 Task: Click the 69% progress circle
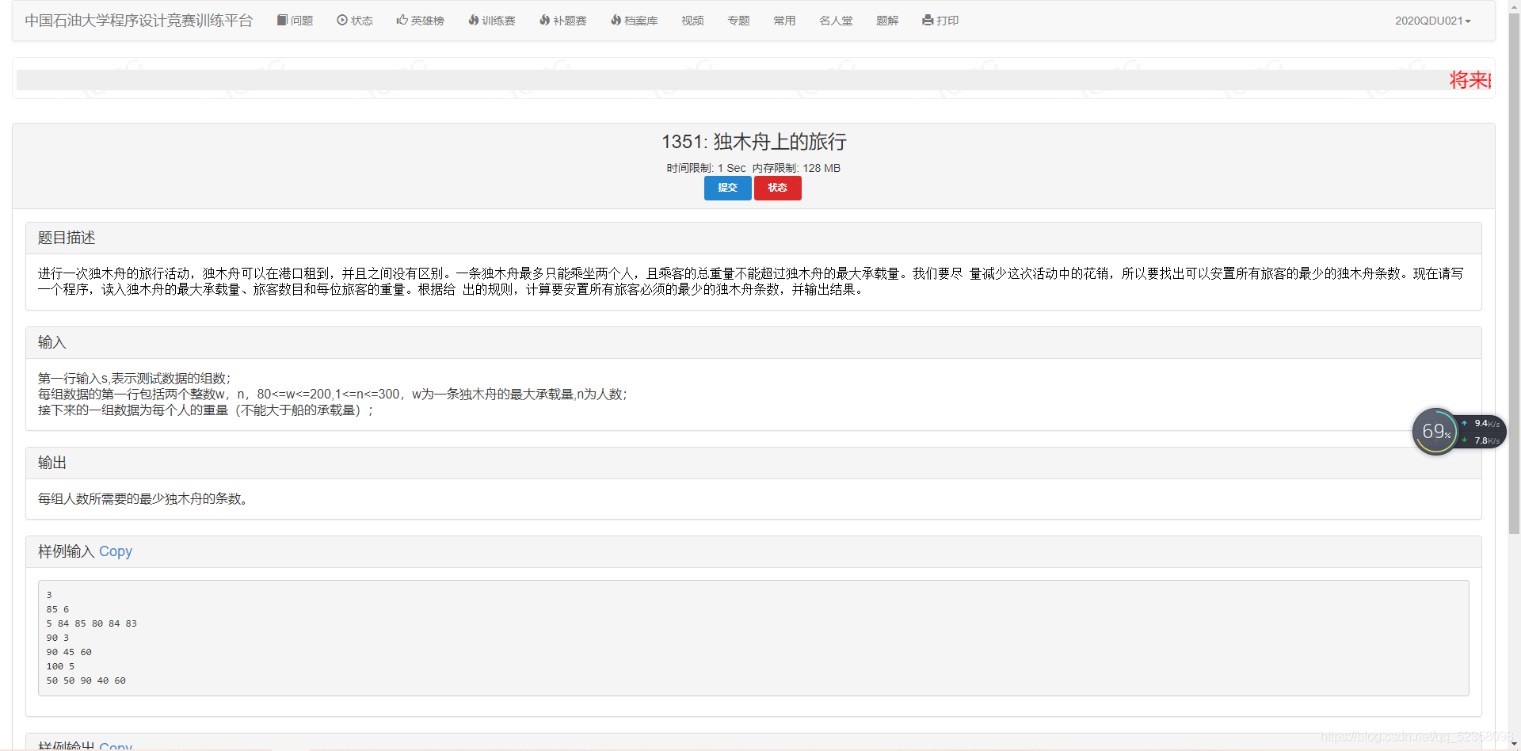(1435, 431)
